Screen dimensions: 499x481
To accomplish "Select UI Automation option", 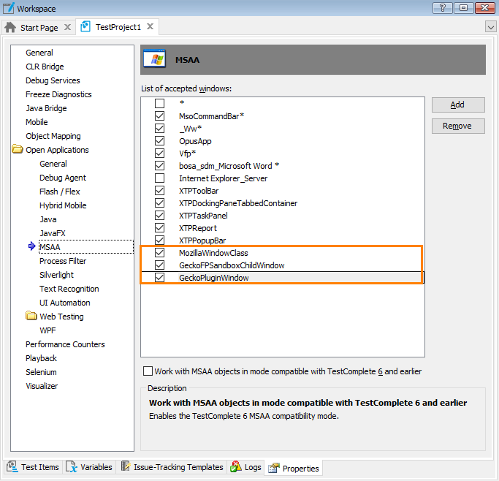I will point(64,303).
